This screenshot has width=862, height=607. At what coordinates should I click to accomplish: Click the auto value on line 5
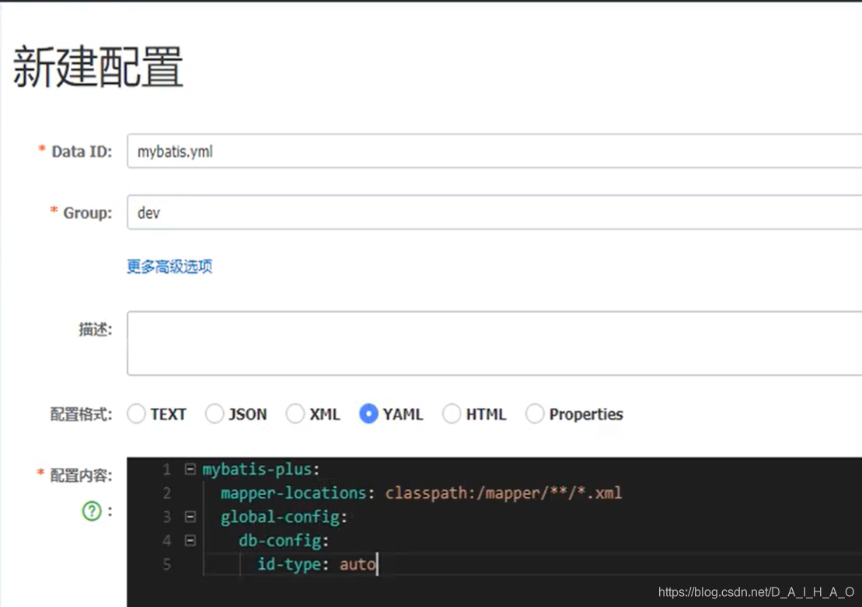pos(358,565)
